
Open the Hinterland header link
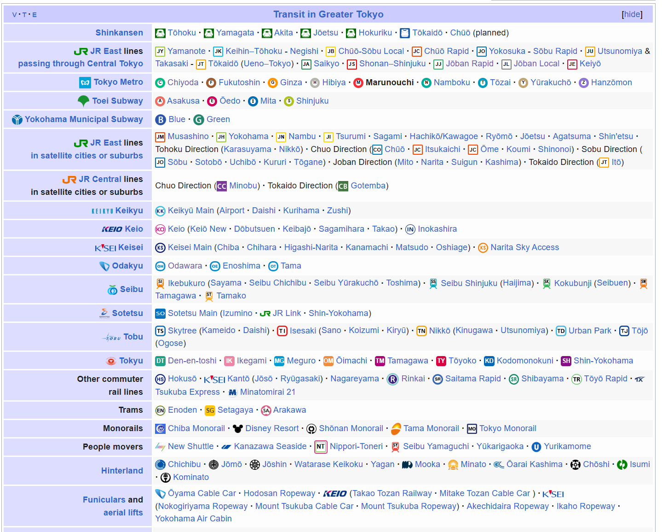pos(122,471)
